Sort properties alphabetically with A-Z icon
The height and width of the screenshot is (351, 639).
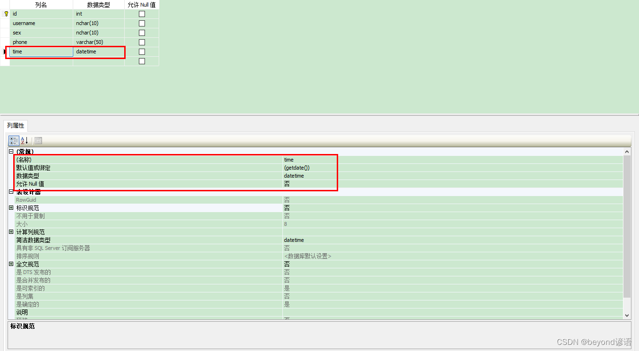tap(25, 140)
